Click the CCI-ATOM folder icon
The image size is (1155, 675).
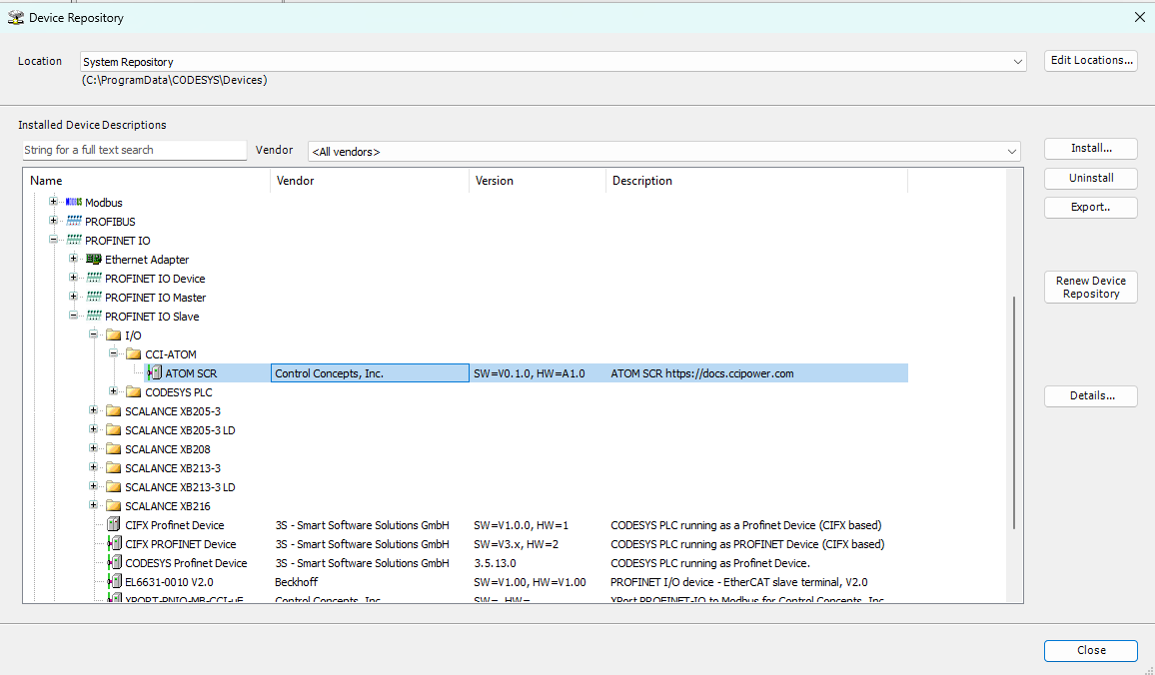coord(134,354)
